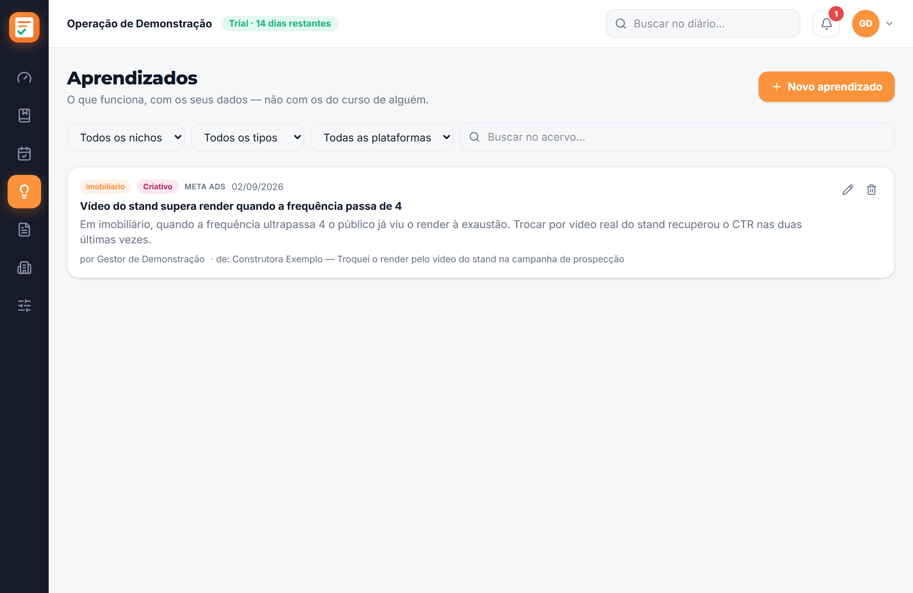Viewport: 913px width, 593px height.
Task: Open the notifications bell
Action: pyautogui.click(x=826, y=24)
